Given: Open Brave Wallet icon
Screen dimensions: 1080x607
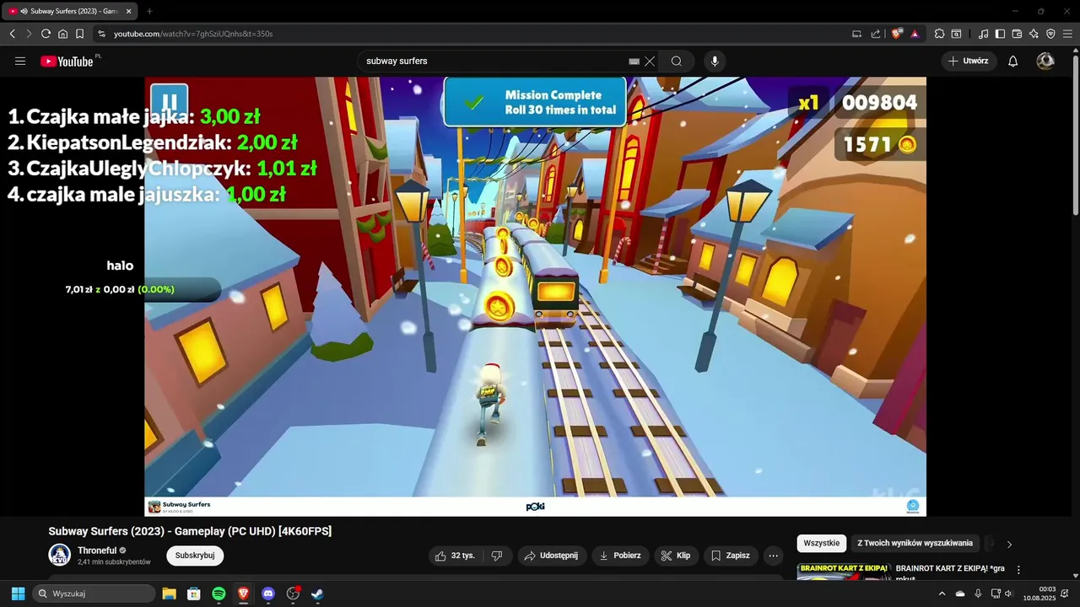Looking at the screenshot, I should (x=1017, y=34).
